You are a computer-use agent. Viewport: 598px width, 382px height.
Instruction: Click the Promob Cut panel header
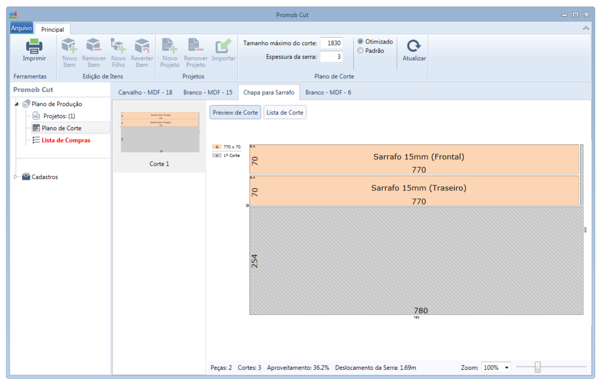33,90
